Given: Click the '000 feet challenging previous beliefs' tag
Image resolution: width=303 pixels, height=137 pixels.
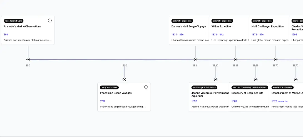Looking at the screenshot, I should (x=250, y=87).
